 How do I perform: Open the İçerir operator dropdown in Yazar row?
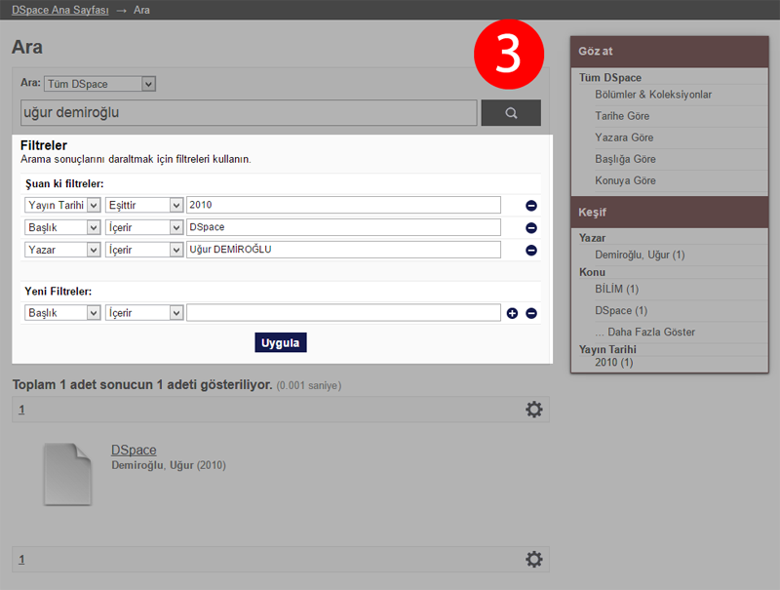pyautogui.click(x=144, y=250)
